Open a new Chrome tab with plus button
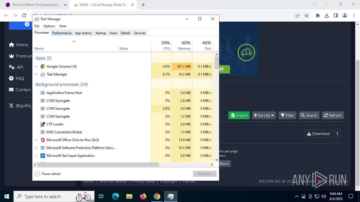This screenshot has height=202, width=360. tap(143, 5)
